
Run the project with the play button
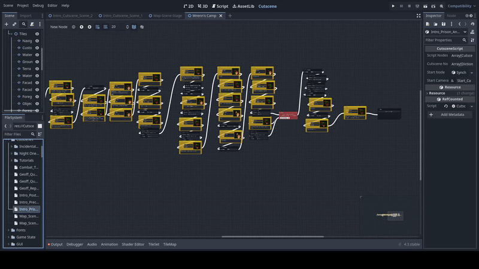[x=393, y=6]
